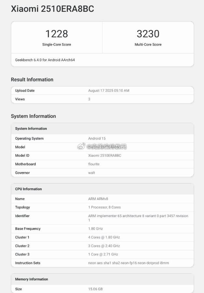This screenshot has width=204, height=293.
Task: Click the Cluster 3 value 1 Core @ 2.71 GHz
Action: pos(103,254)
